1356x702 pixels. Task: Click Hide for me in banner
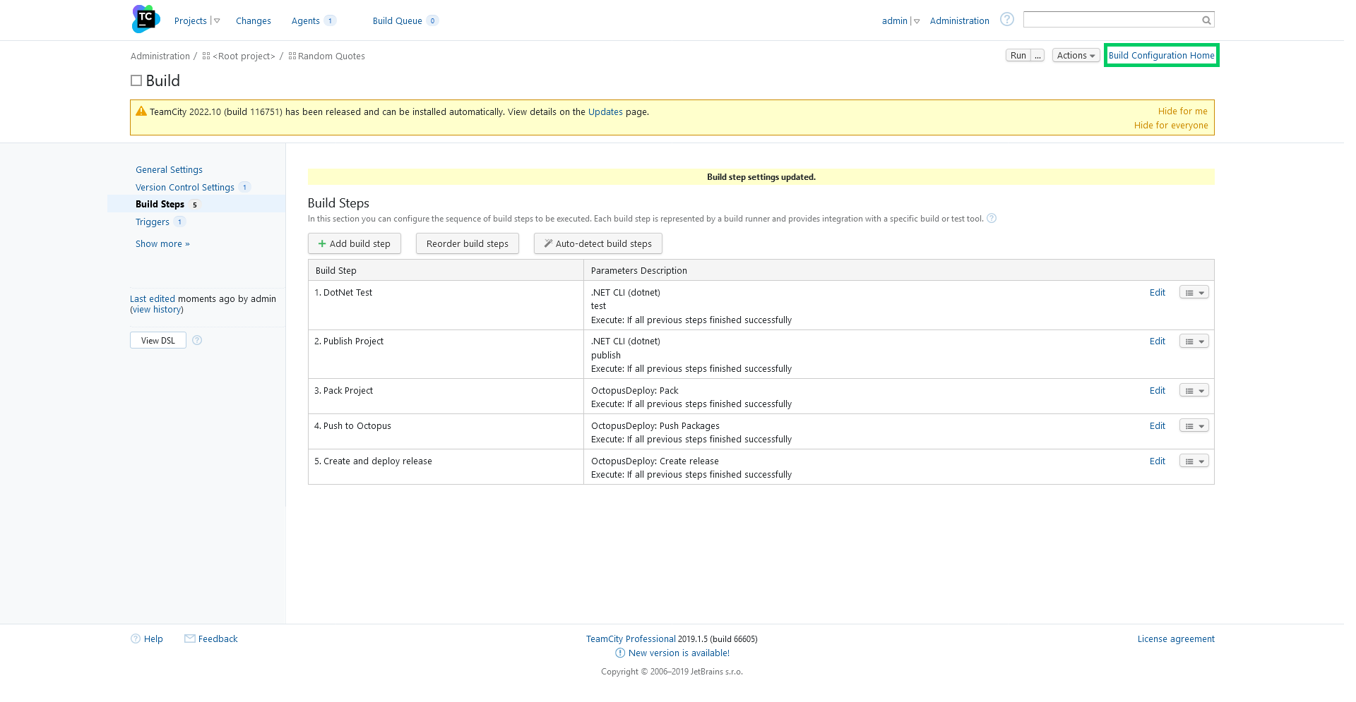(x=1183, y=111)
